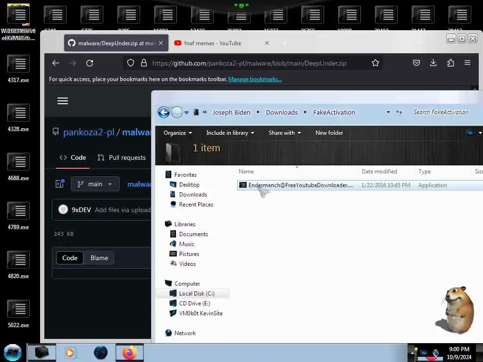
Task: Open Firefox from the taskbar
Action: (129, 353)
